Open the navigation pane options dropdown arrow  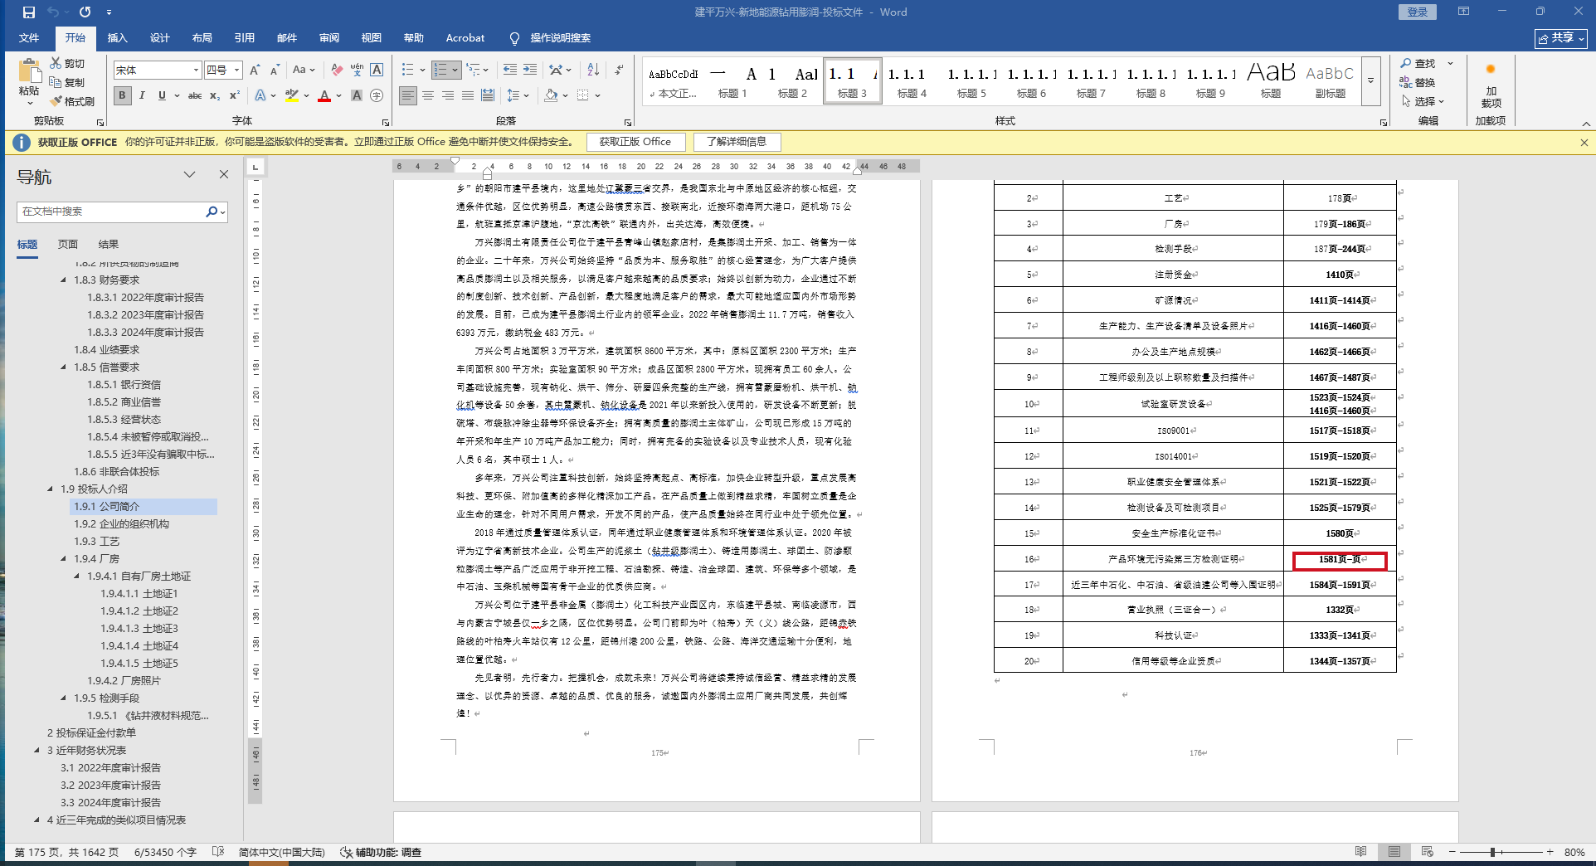point(189,174)
